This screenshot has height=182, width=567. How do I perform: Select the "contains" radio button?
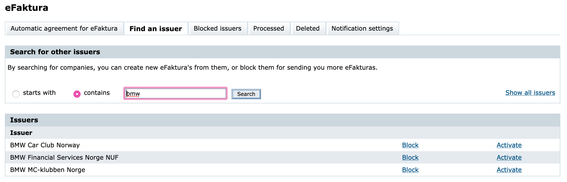coord(77,94)
